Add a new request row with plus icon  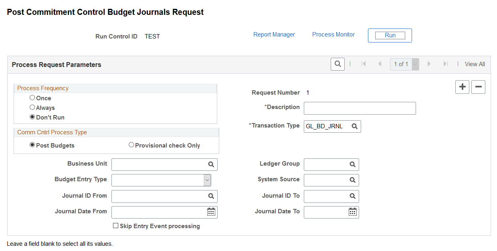click(462, 87)
